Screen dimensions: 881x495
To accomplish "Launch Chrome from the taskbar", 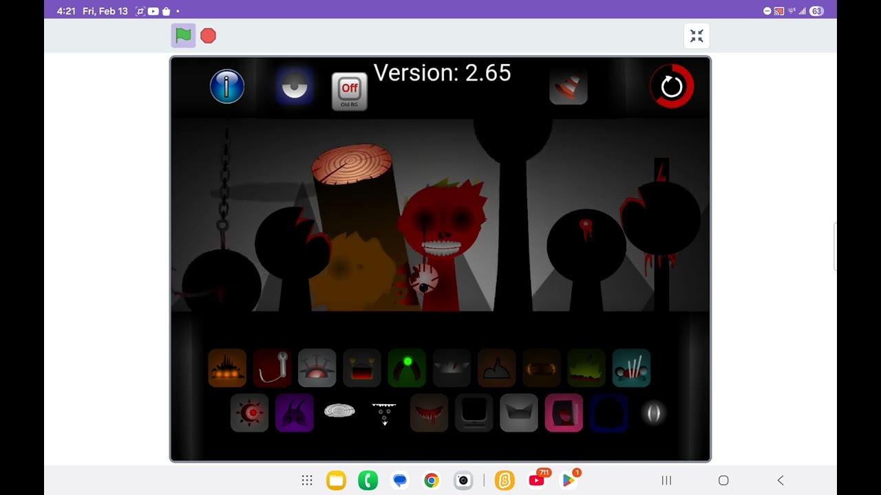I will pyautogui.click(x=432, y=481).
